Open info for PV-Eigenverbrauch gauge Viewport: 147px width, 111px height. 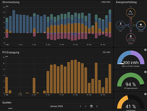coord(145,72)
